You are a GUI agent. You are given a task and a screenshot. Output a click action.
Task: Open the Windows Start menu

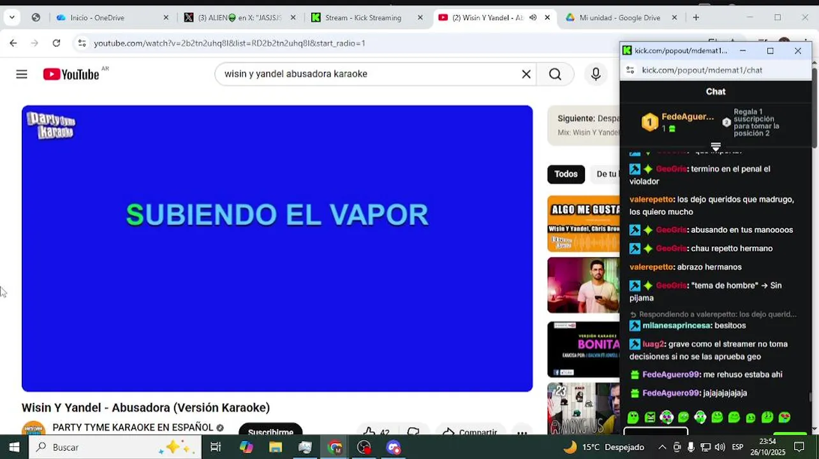click(14, 448)
